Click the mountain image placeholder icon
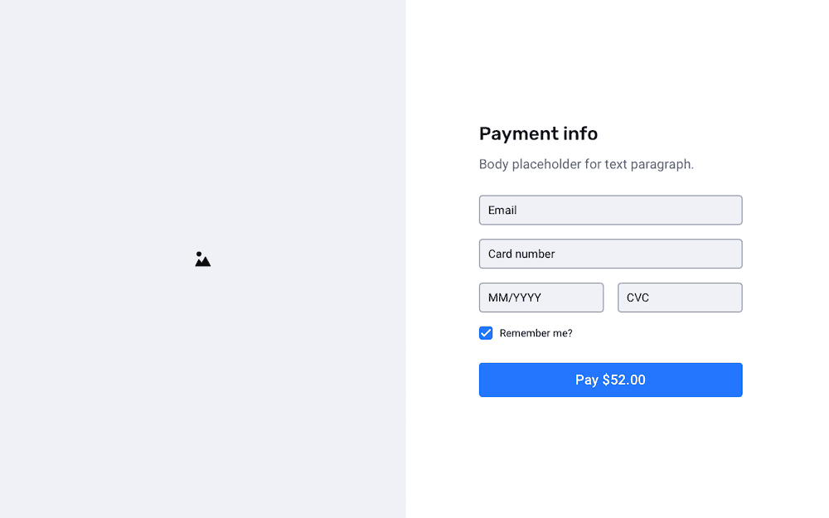Viewport: 829px width, 518px height. click(x=202, y=259)
